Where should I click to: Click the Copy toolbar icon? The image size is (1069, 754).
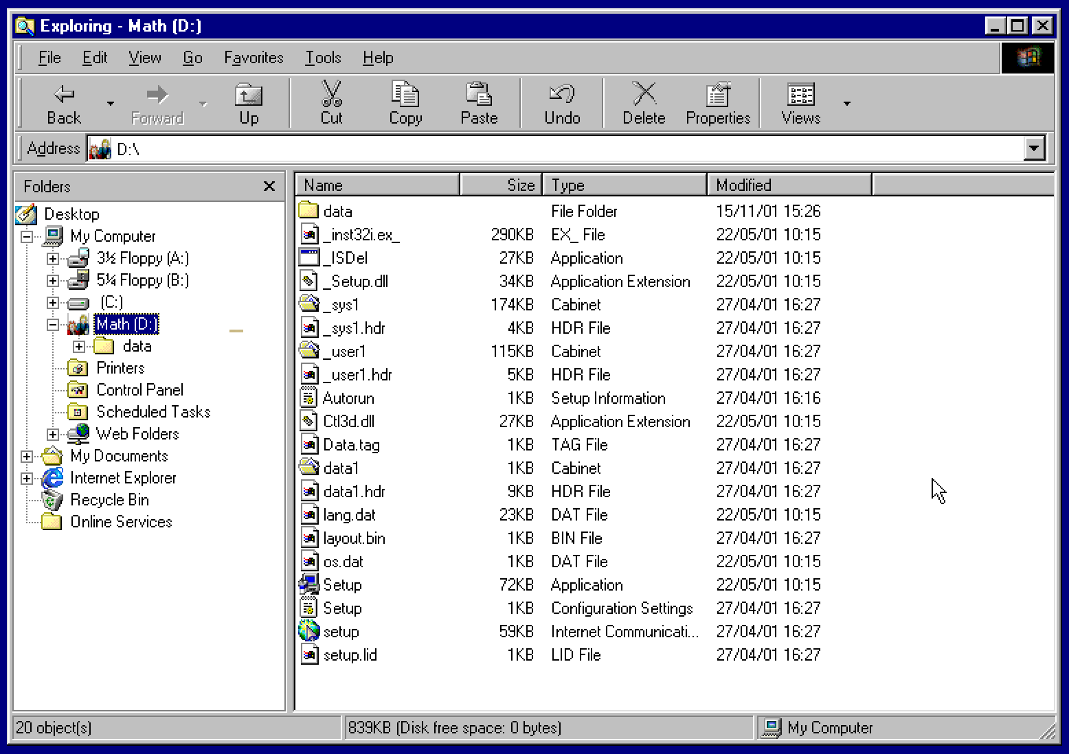coord(405,94)
